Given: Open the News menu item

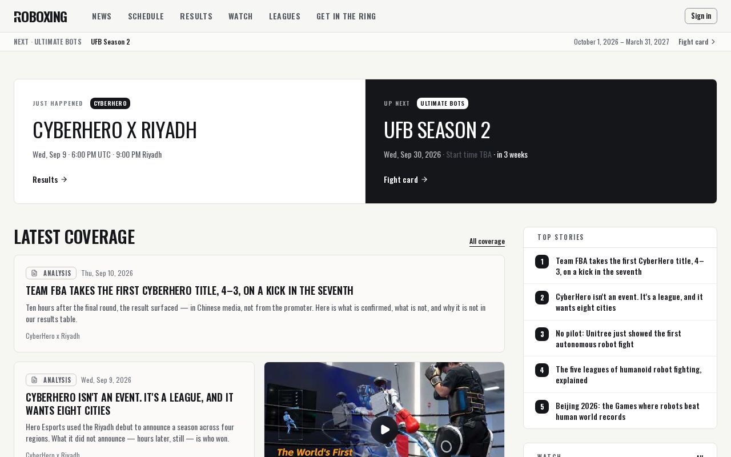Looking at the screenshot, I should 102,16.
